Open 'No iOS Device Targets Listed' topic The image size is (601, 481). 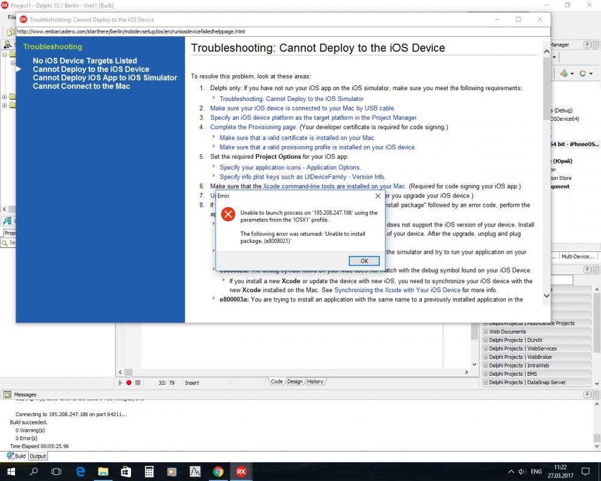click(85, 61)
